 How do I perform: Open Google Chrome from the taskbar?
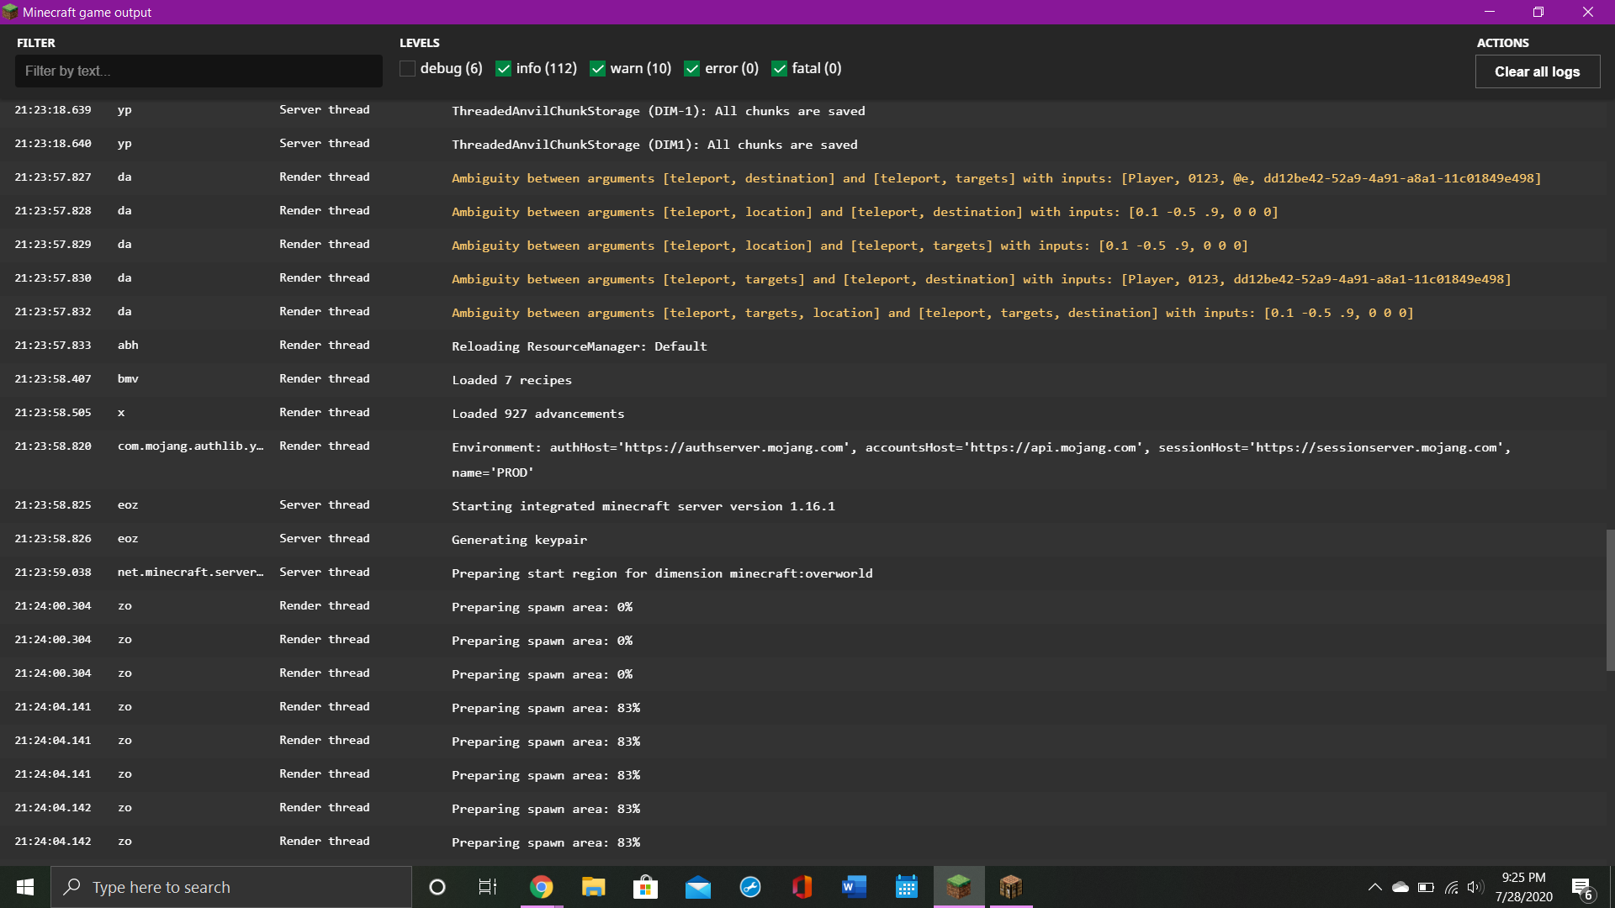(542, 887)
